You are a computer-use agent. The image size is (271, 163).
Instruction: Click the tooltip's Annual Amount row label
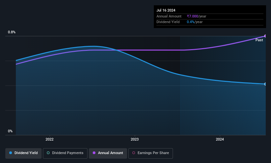[x=169, y=16]
